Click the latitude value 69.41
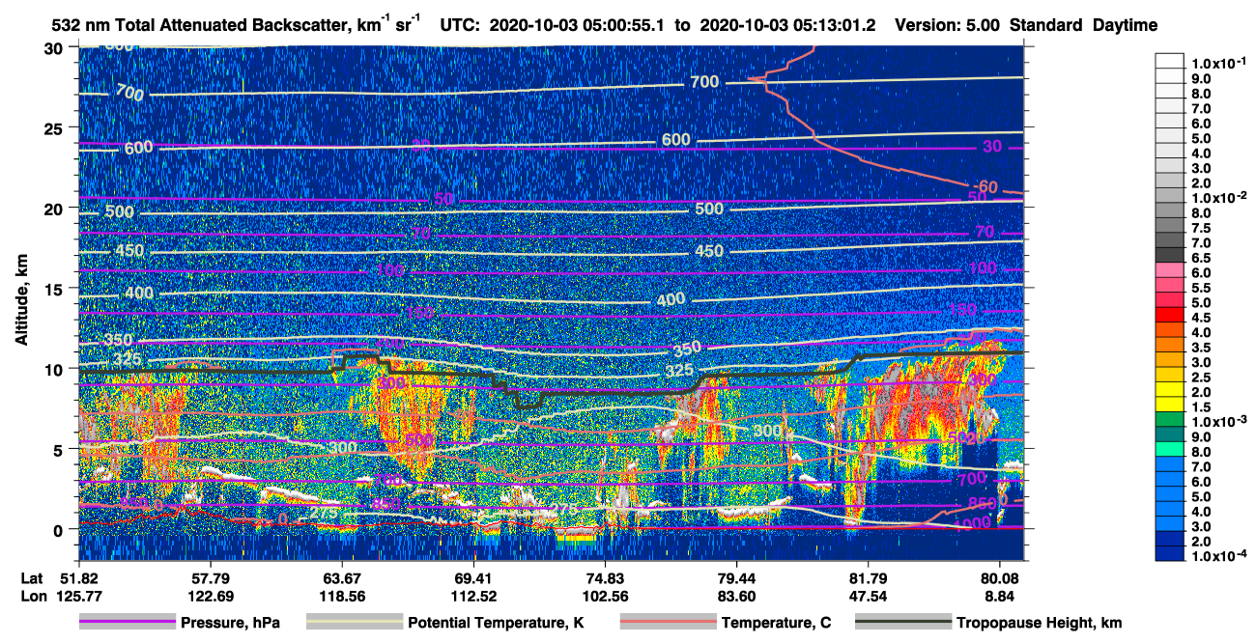The height and width of the screenshot is (644, 1256). pyautogui.click(x=472, y=577)
